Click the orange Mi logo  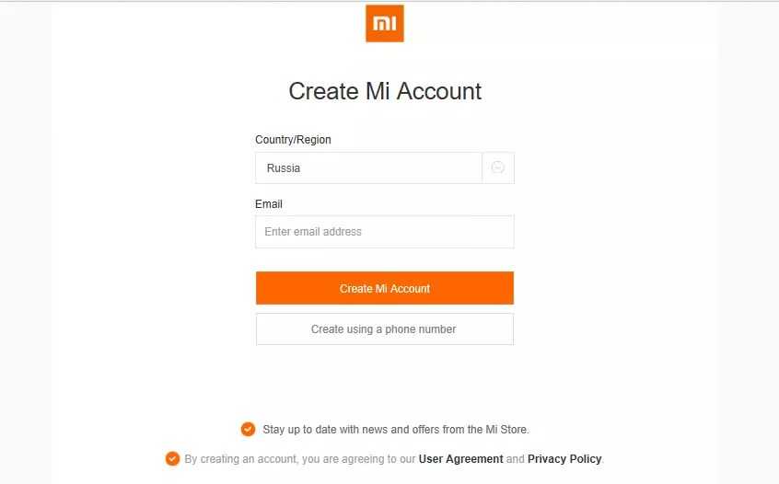tap(385, 24)
